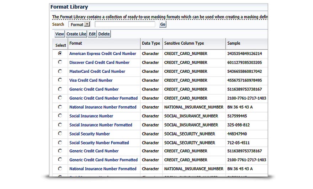Open the unformatted Social Insurance Number link
The width and height of the screenshot is (313, 189).
(91, 116)
